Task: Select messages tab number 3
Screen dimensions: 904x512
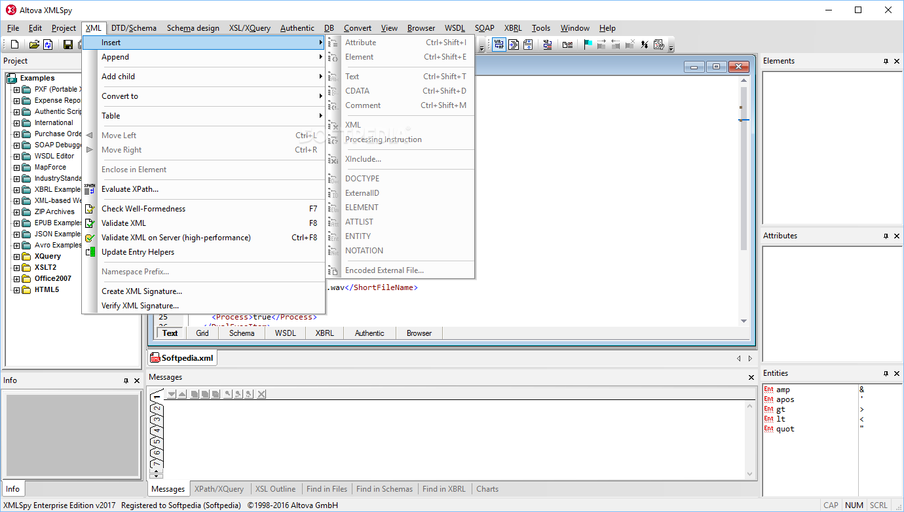Action: [157, 419]
